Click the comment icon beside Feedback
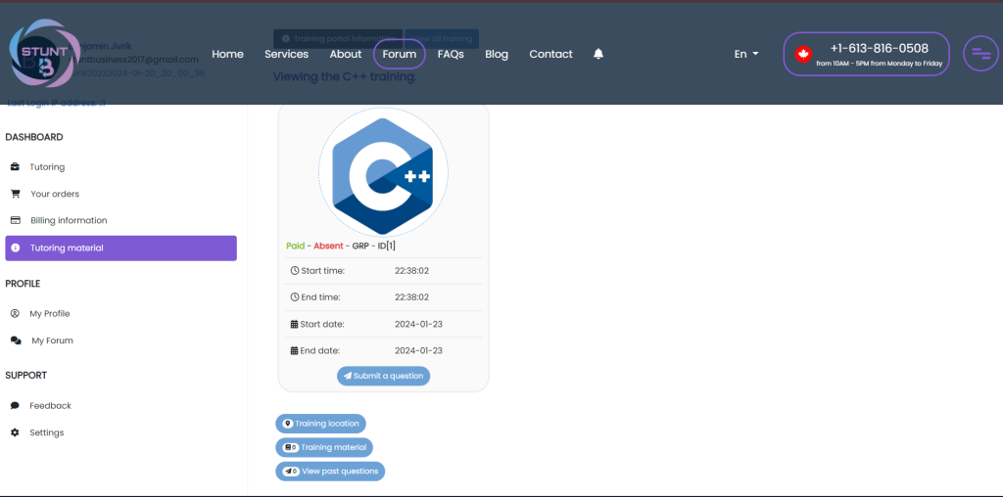This screenshot has width=1003, height=497. point(16,406)
